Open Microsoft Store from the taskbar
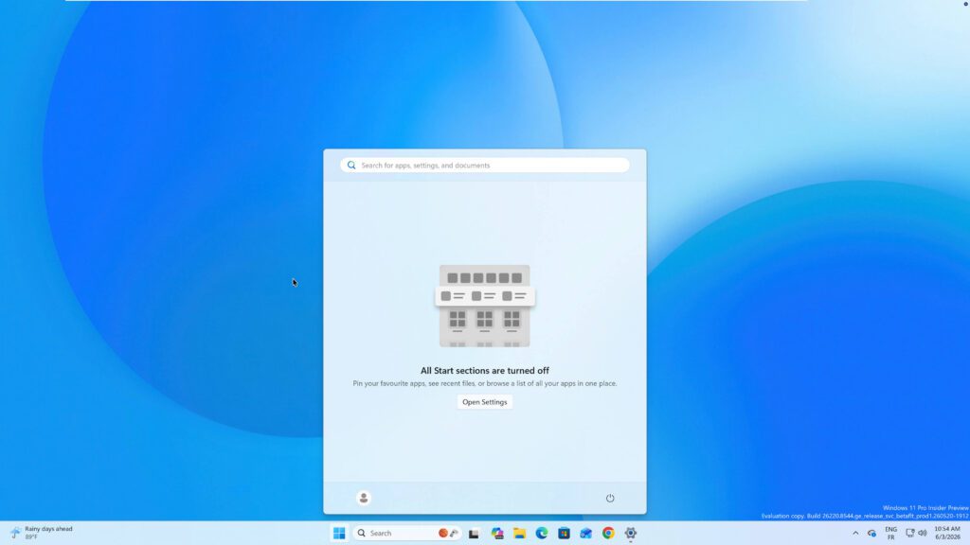 point(565,534)
